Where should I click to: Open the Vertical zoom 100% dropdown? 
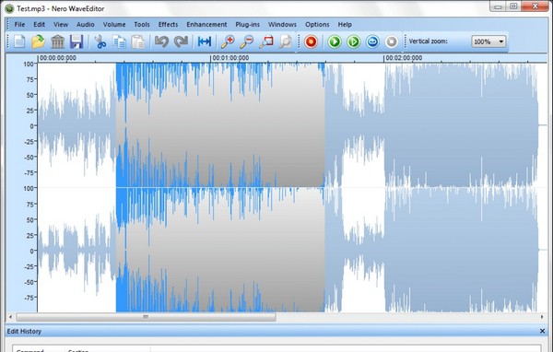[488, 41]
